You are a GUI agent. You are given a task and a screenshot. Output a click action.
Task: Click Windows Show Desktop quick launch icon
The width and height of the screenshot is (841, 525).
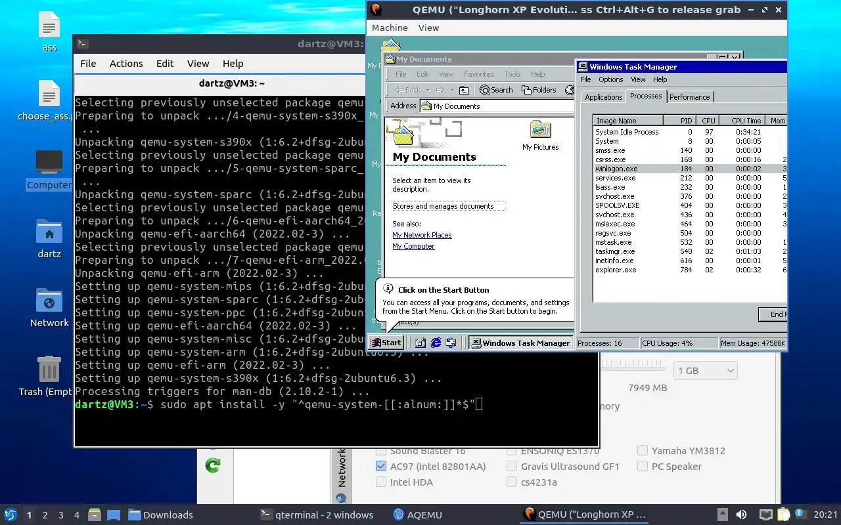coord(420,343)
